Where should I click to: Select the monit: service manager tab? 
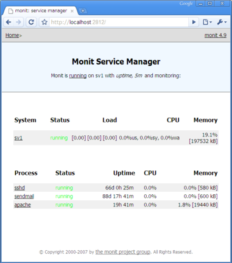(41, 11)
